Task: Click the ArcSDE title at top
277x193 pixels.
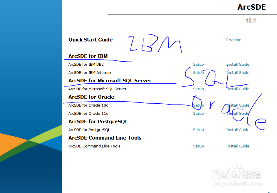Action: pyautogui.click(x=252, y=7)
